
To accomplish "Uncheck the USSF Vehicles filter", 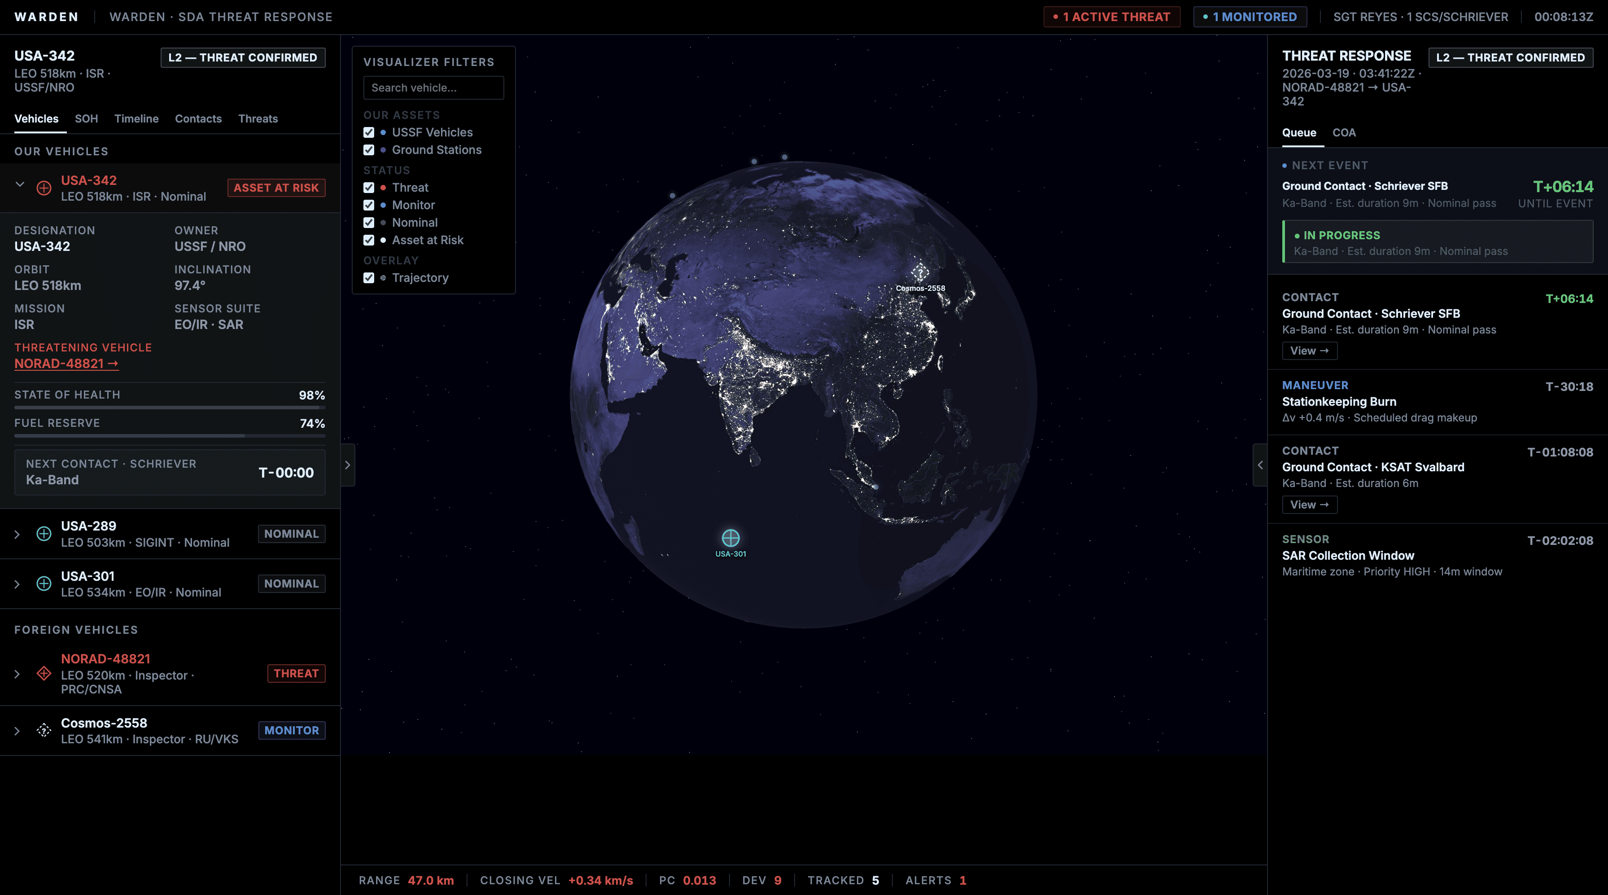I will point(369,132).
